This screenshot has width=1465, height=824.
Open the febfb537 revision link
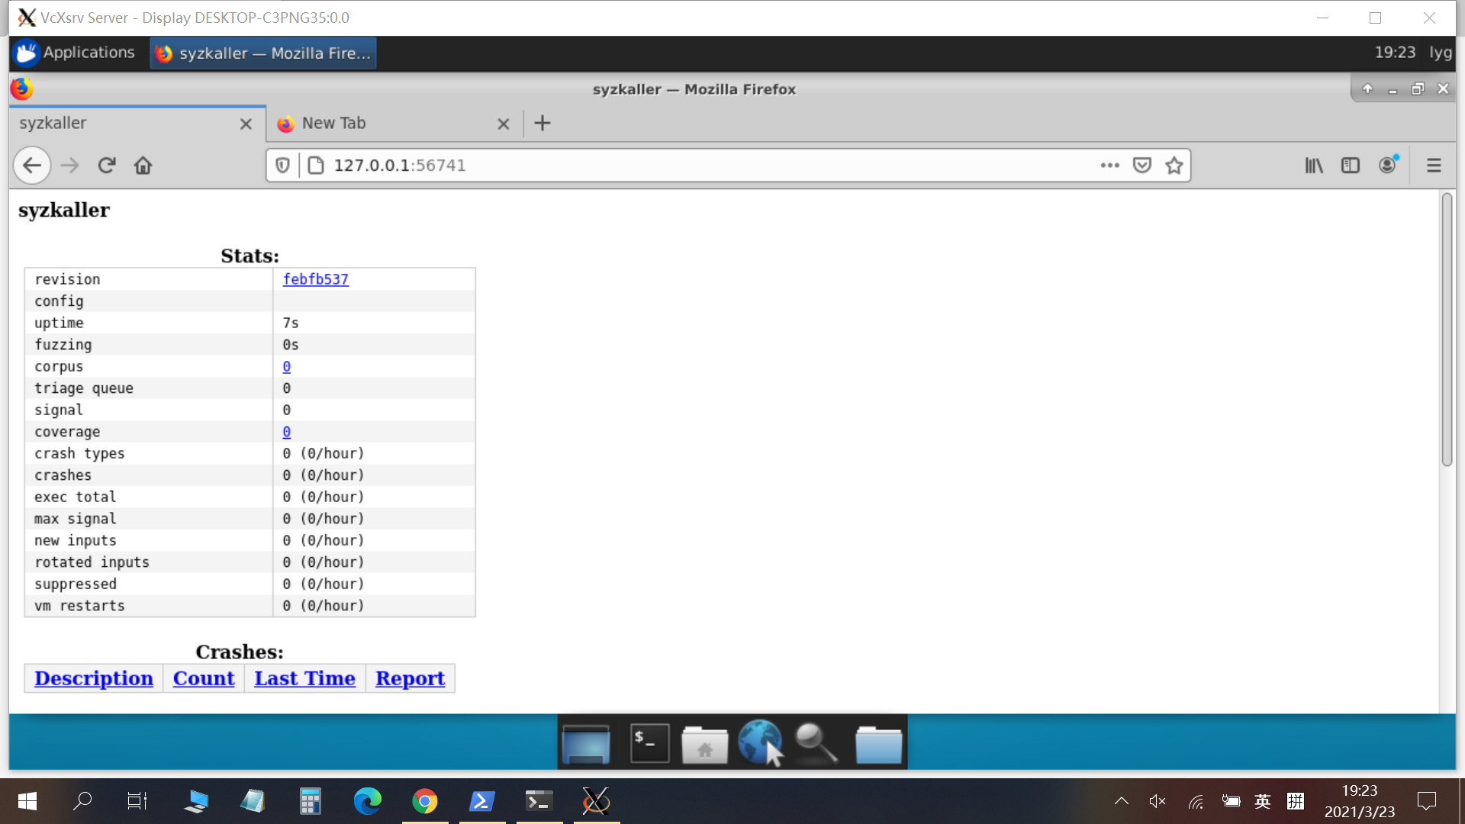315,279
